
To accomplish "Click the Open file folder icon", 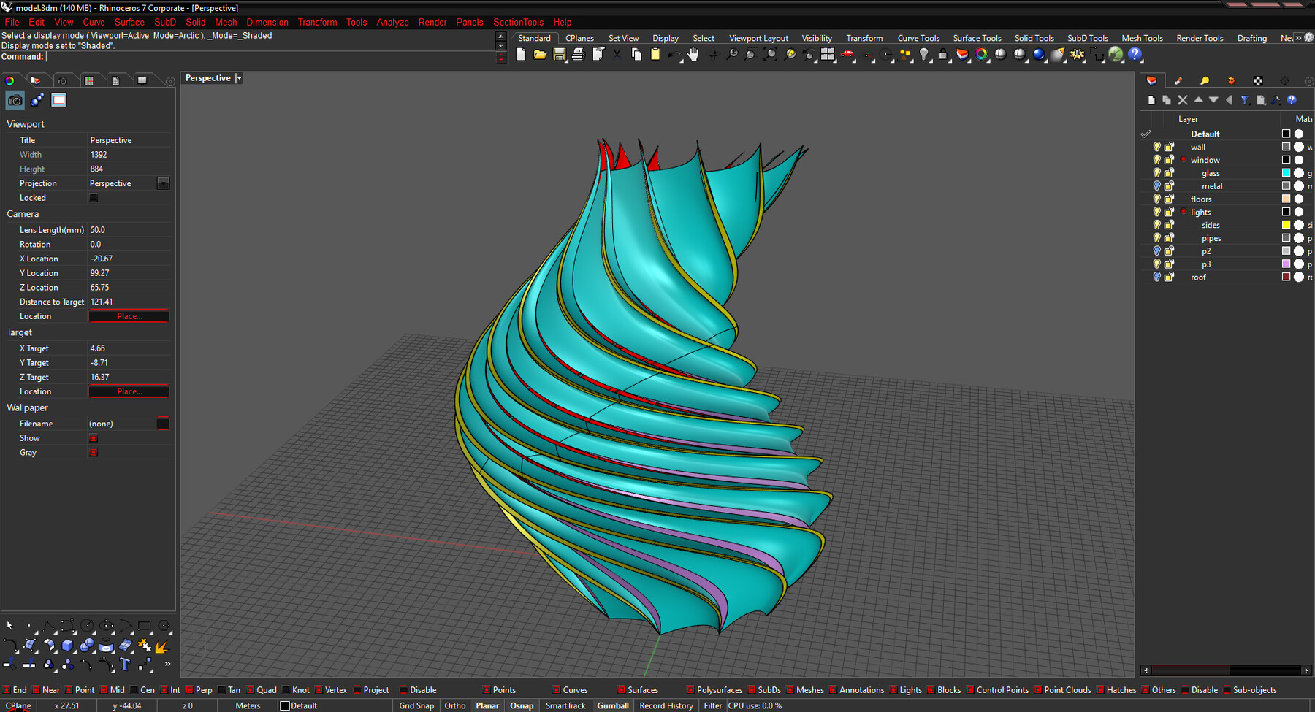I will (x=540, y=55).
